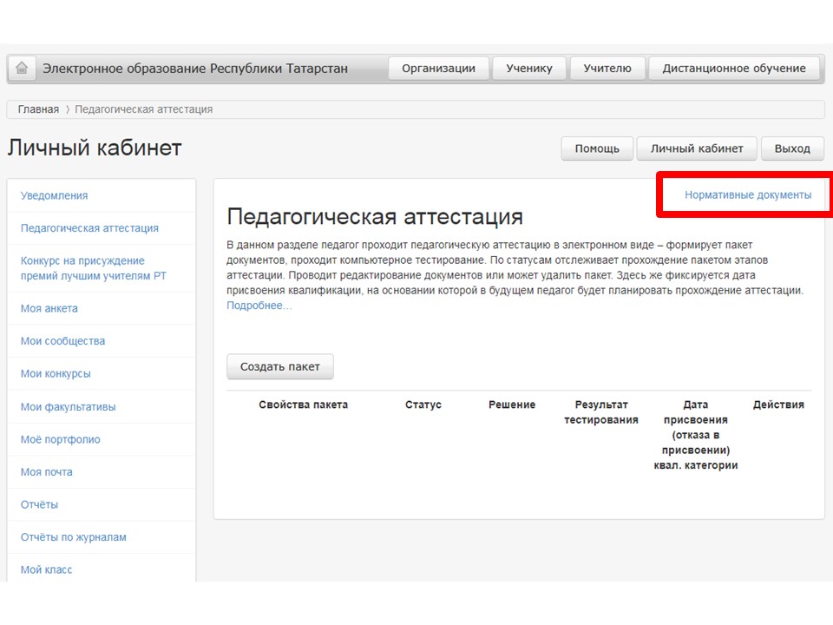833x625 pixels.
Task: Open the Учителю menu
Action: tap(607, 69)
